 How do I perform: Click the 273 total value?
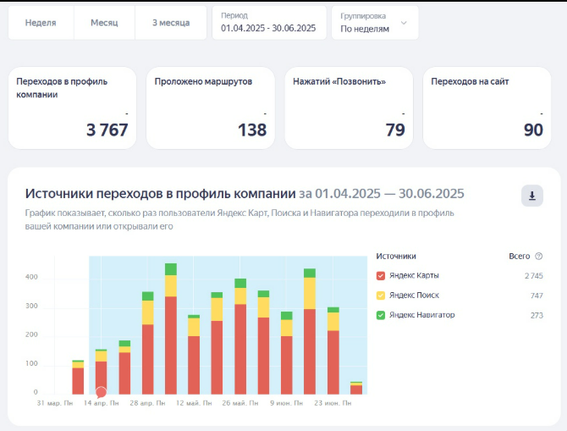[x=537, y=315]
